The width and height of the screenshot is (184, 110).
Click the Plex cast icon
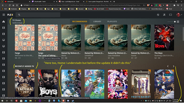(x=170, y=15)
